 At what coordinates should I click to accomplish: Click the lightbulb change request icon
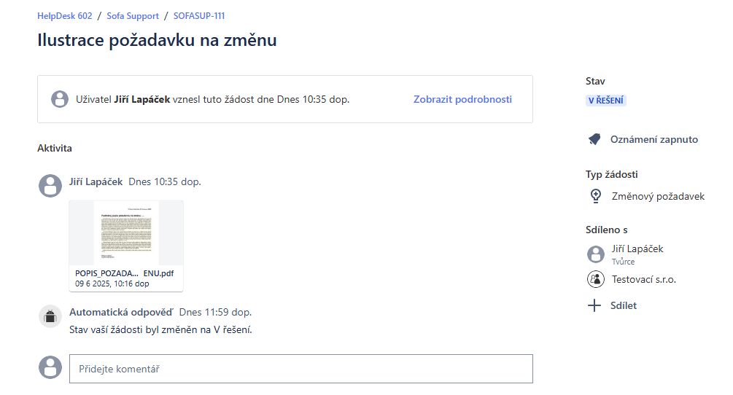(596, 195)
